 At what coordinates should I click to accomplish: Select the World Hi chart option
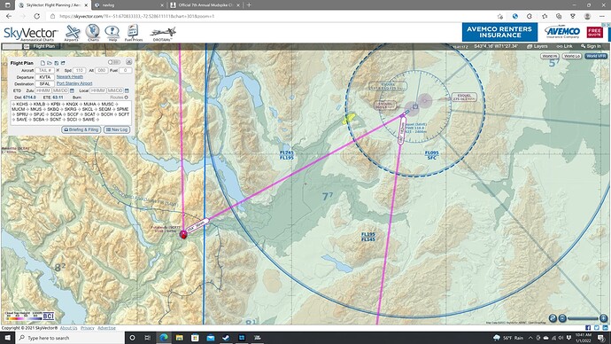tap(550, 56)
